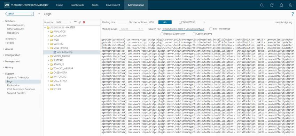The height and width of the screenshot is (136, 296).
Task: Collapse the MASTER node chevron
Action: tap(45, 27)
